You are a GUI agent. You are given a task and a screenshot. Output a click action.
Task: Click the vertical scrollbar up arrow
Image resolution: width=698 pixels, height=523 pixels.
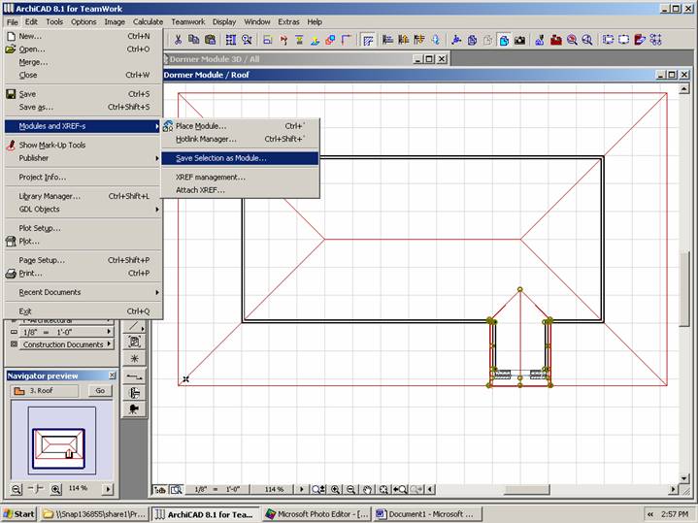pyautogui.click(x=683, y=89)
